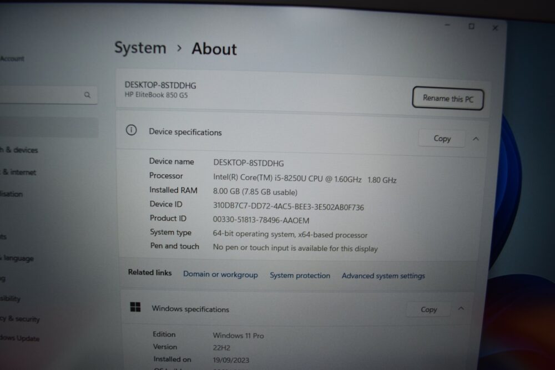Viewport: 555px width, 370px height.
Task: Open Network & internet in sidebar
Action: click(18, 173)
